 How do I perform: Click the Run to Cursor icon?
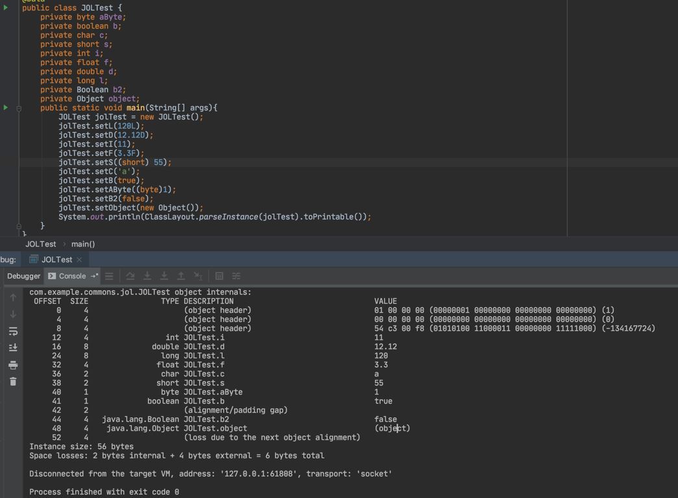198,276
